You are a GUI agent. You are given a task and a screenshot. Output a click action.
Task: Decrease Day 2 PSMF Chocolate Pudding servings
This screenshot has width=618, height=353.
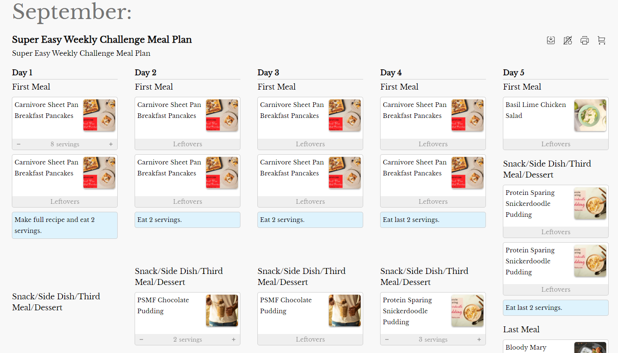[141, 339]
